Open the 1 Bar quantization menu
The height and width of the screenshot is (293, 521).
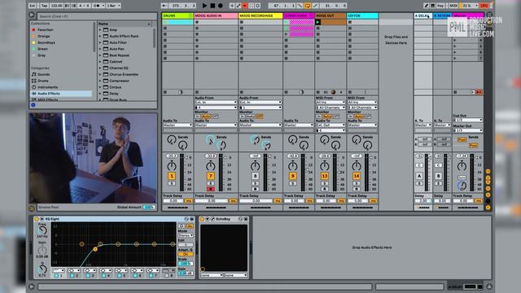113,6
